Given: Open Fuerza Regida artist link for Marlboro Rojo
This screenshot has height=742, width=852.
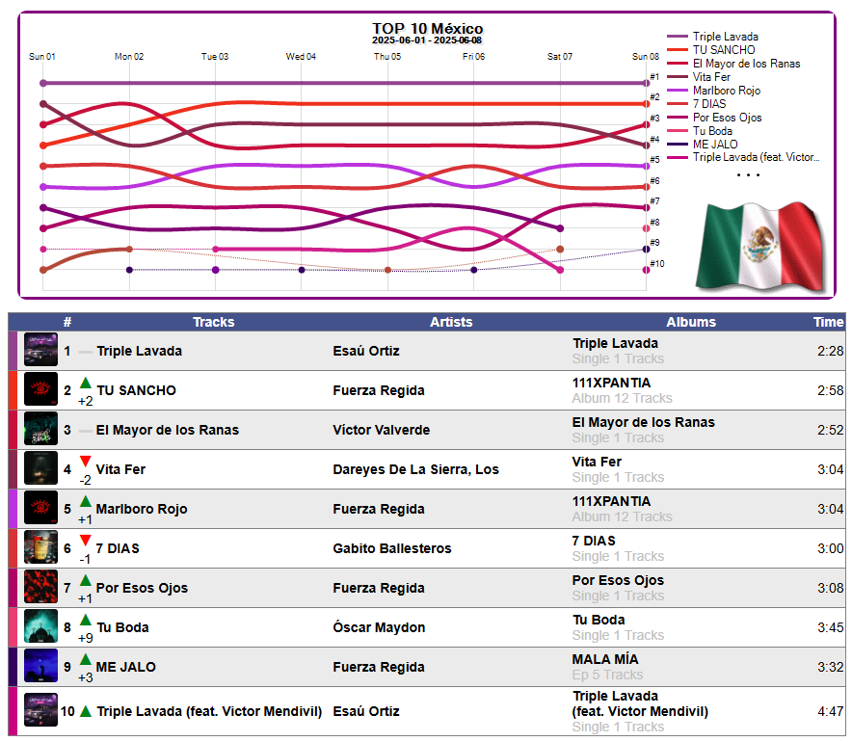Looking at the screenshot, I should (379, 509).
